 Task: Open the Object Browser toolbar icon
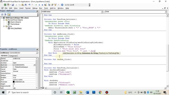55,5
